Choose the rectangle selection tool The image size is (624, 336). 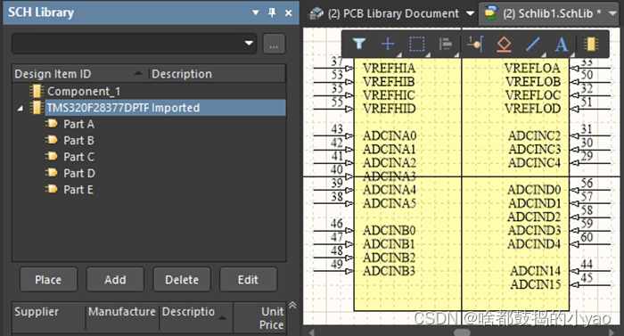click(416, 44)
